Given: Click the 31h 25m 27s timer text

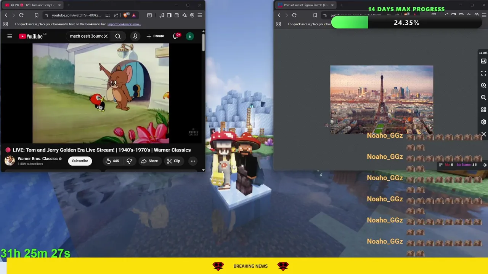Looking at the screenshot, I should (35, 253).
